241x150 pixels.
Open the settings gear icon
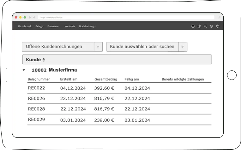[211, 26]
